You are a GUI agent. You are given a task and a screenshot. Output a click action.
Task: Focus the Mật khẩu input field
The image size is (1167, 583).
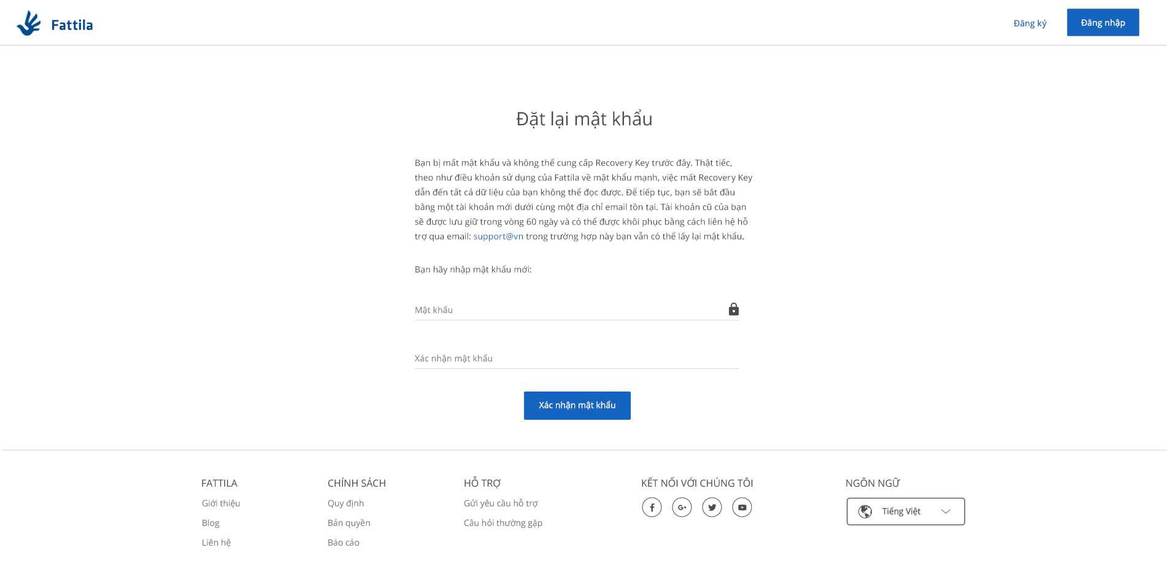(x=568, y=310)
